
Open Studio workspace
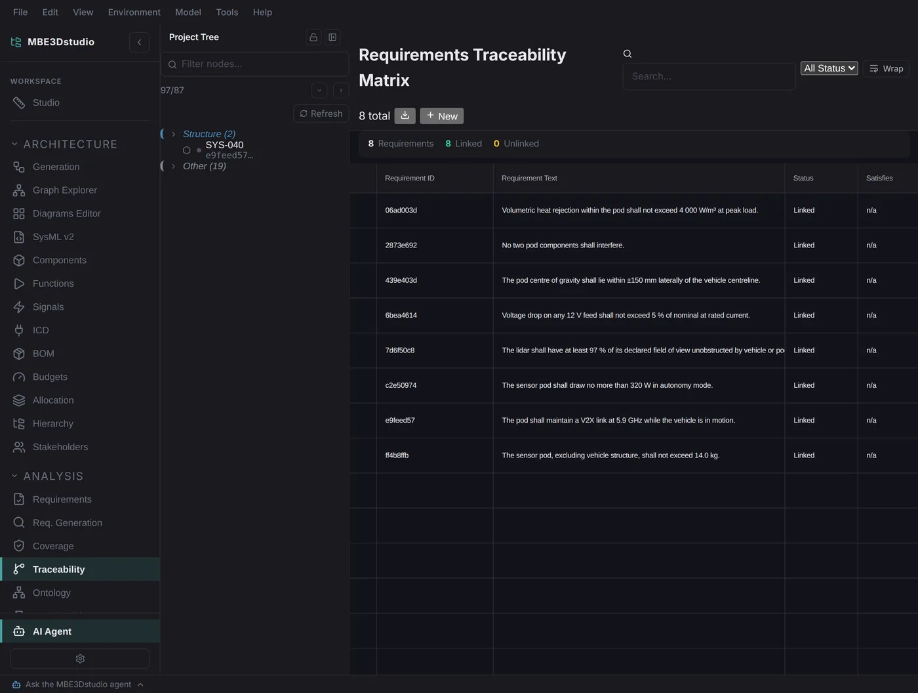pos(79,102)
